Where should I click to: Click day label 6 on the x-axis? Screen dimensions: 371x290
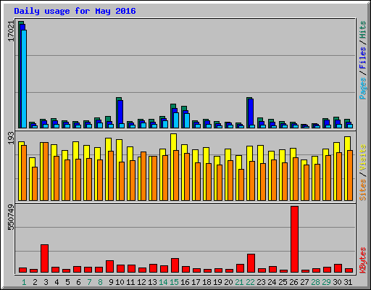78,282
